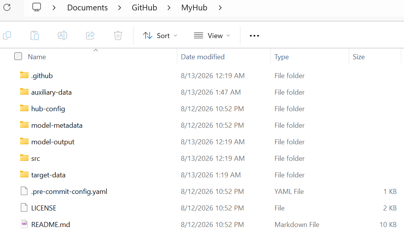Expand the chevron after MyHub breadcrumb
The width and height of the screenshot is (404, 237).
pos(220,8)
